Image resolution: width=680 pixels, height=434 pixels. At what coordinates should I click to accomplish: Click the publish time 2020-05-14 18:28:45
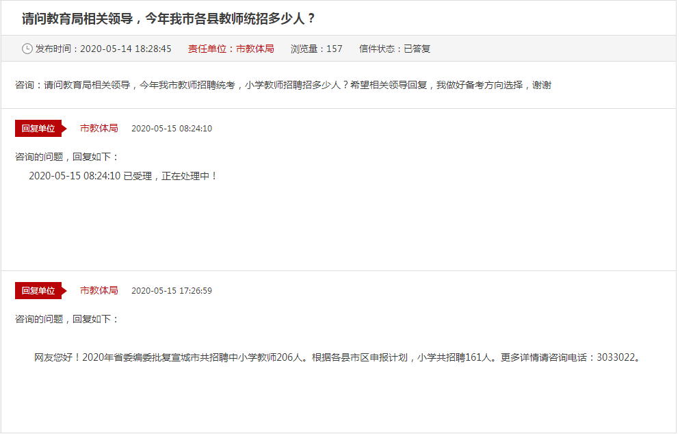pyautogui.click(x=125, y=49)
